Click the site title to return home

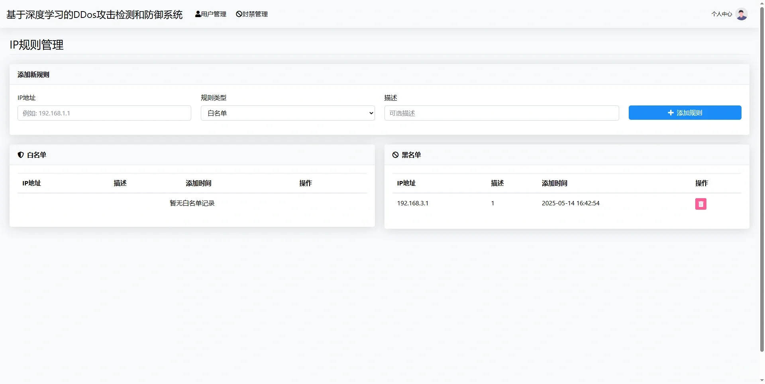click(94, 14)
